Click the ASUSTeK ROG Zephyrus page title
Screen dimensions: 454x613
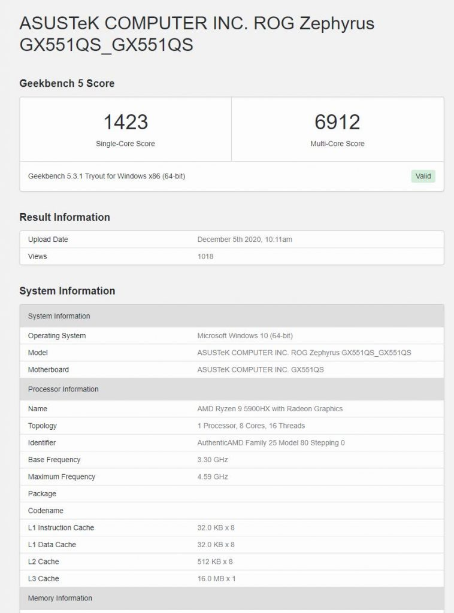[x=196, y=34]
